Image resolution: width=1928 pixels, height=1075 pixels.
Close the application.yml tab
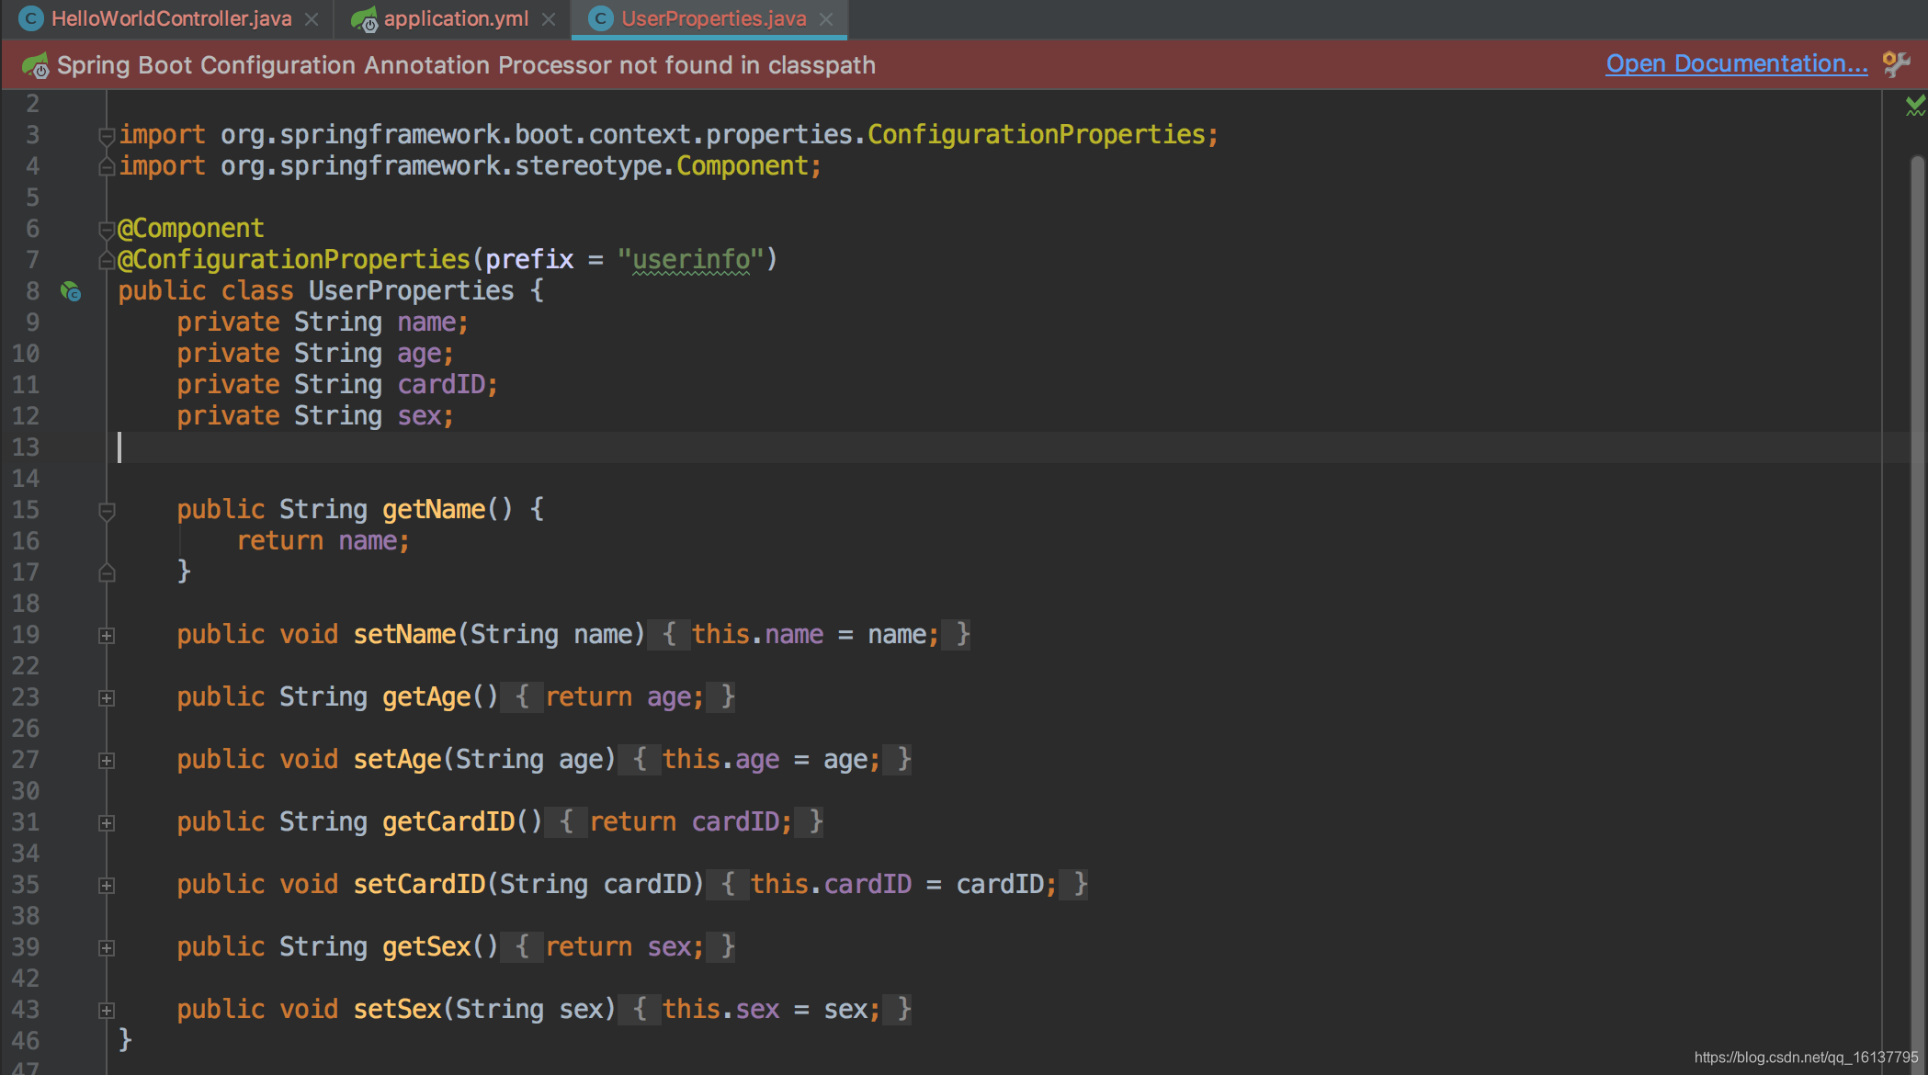tap(549, 19)
